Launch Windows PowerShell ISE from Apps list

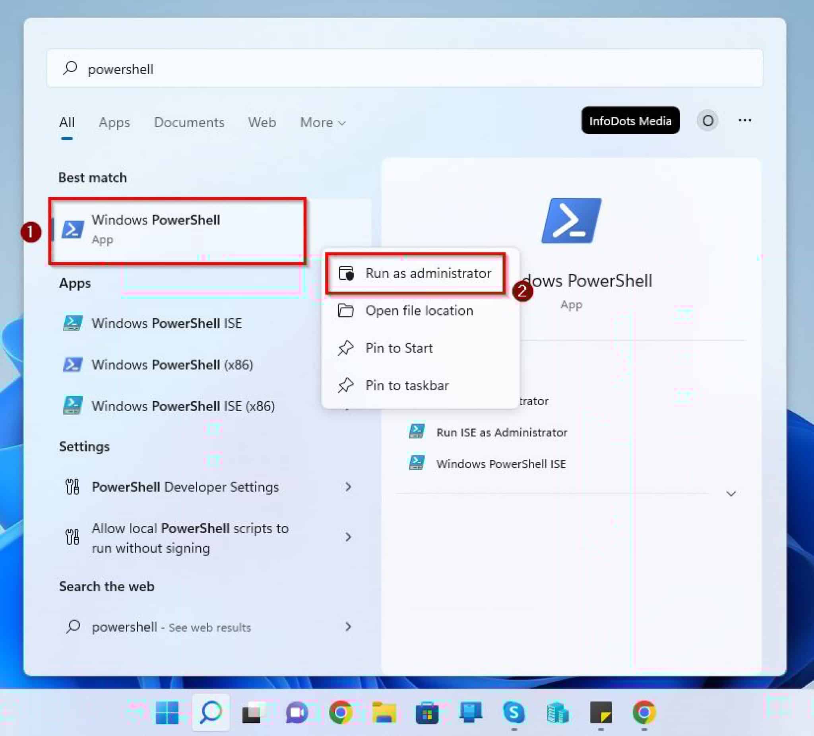167,323
